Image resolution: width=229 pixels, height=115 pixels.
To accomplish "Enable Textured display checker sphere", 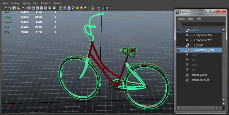I will (73, 8).
